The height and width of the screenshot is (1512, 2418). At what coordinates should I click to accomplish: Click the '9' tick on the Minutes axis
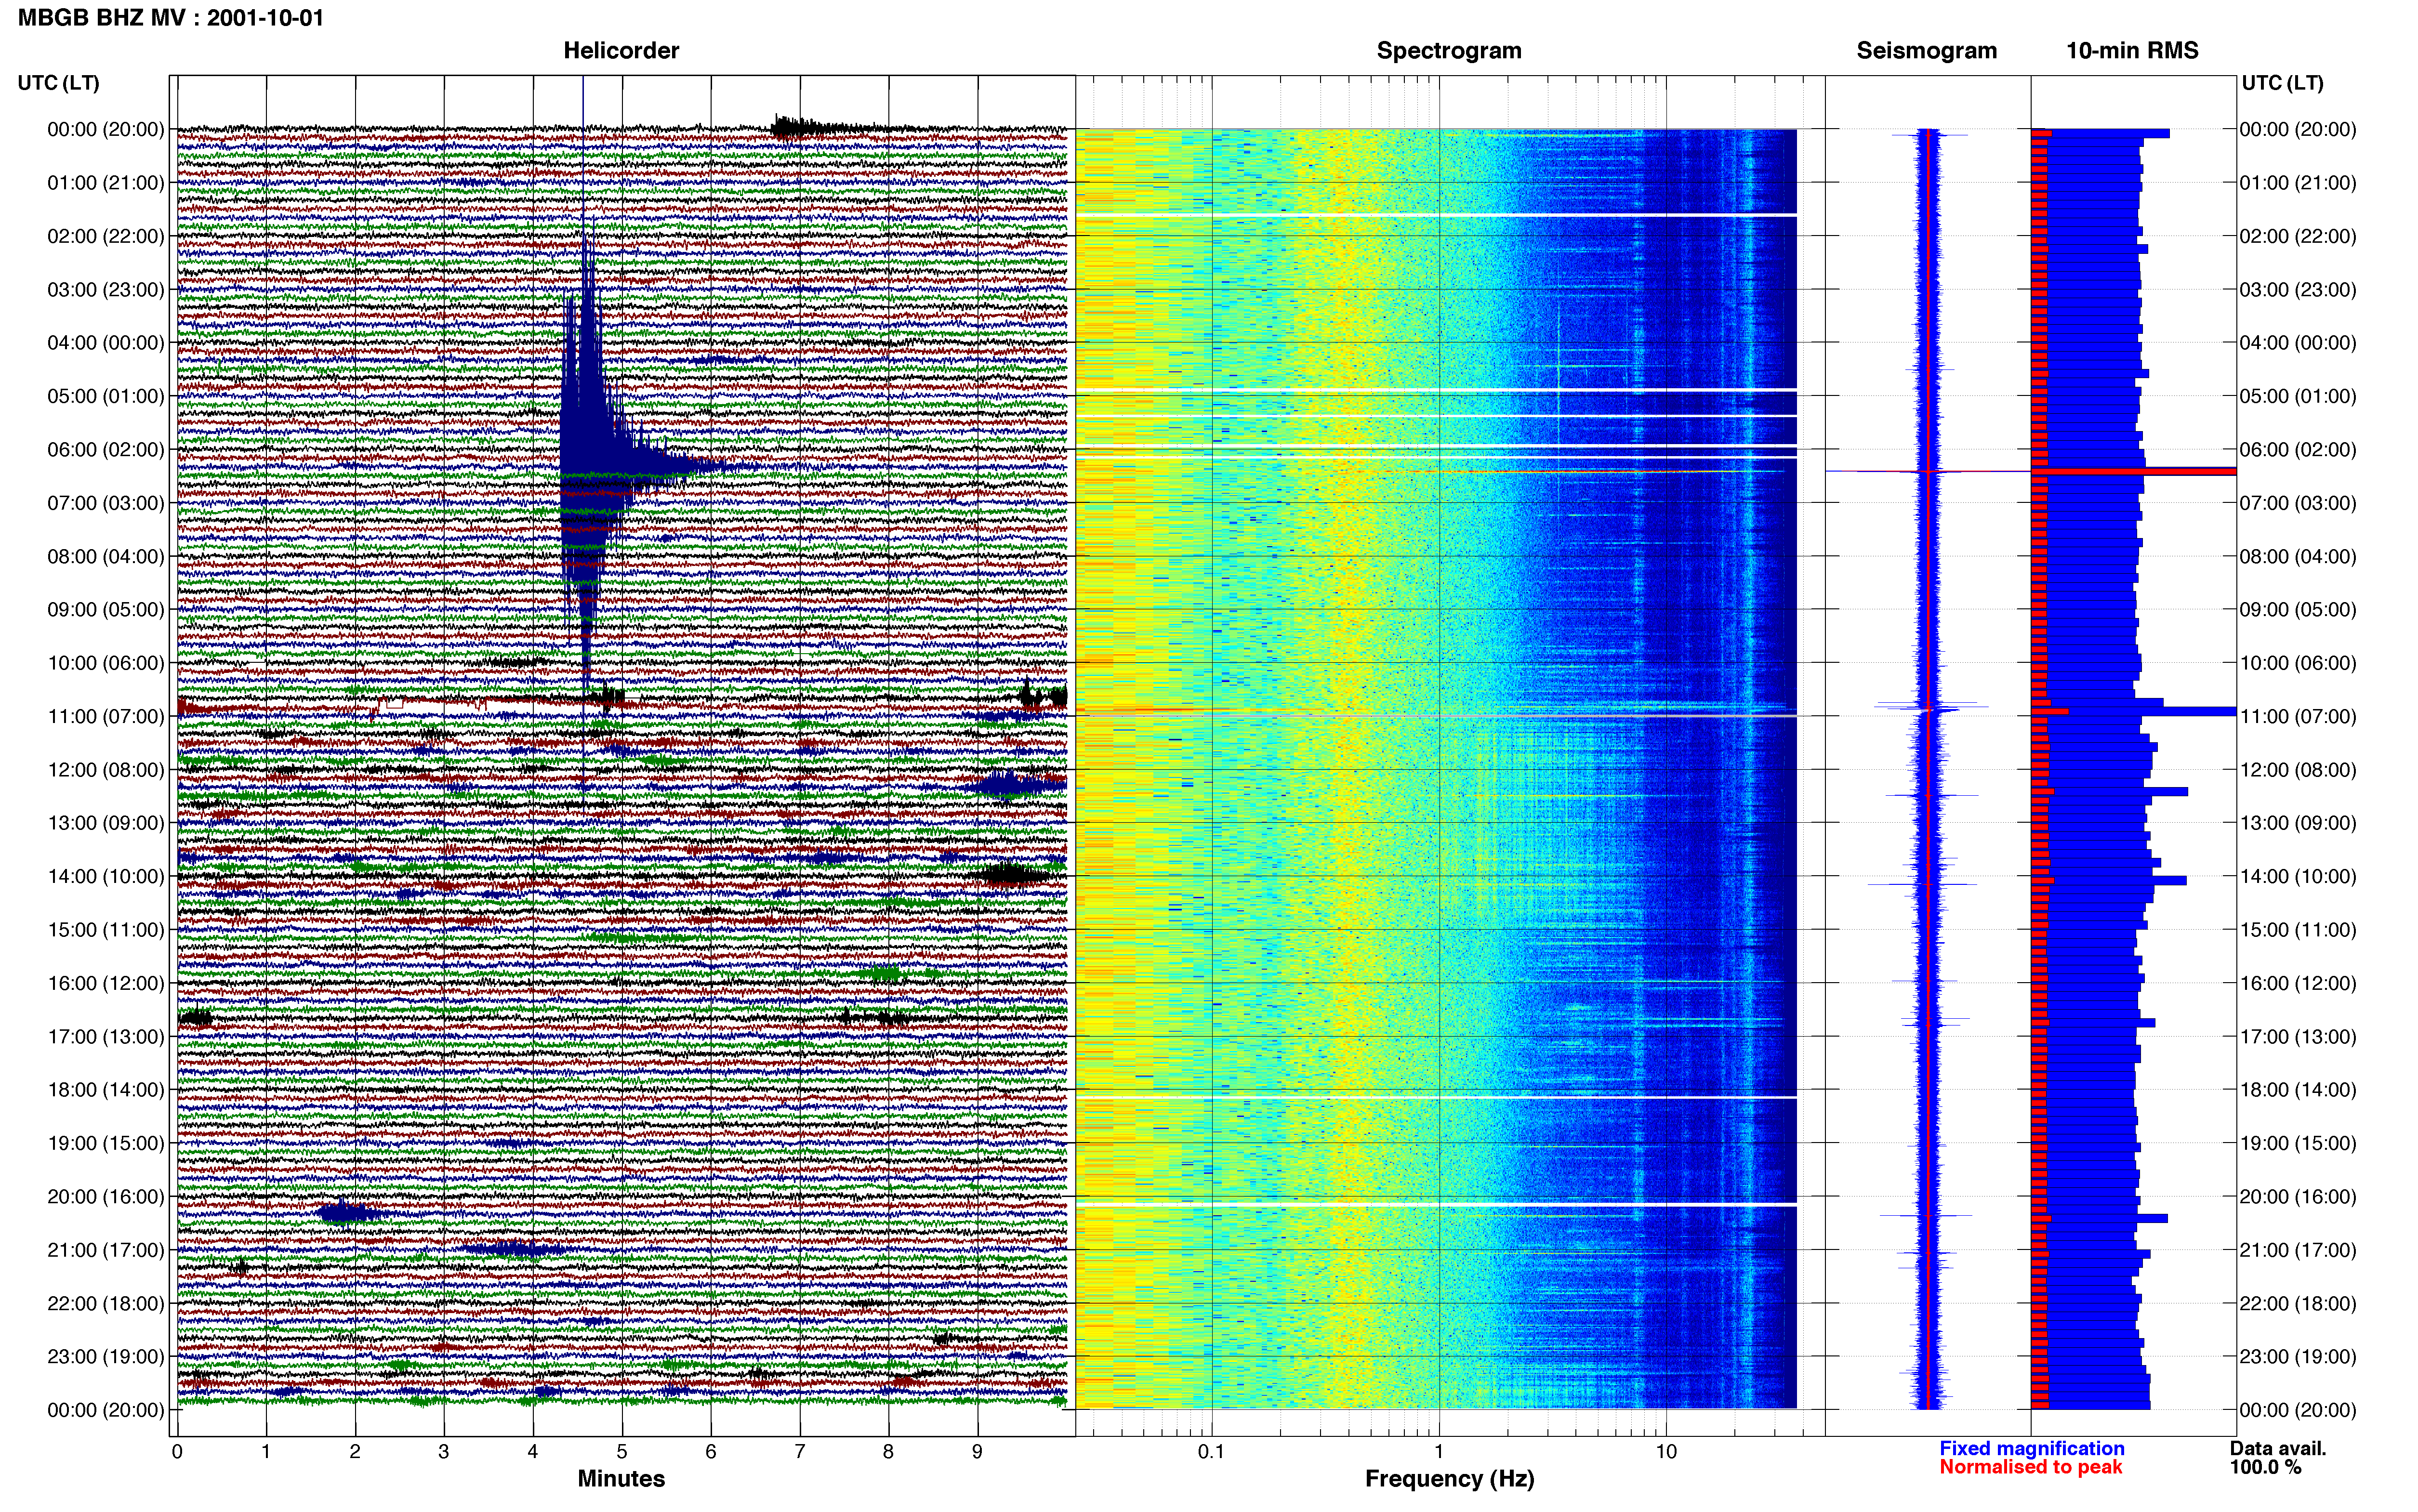coord(977,1451)
